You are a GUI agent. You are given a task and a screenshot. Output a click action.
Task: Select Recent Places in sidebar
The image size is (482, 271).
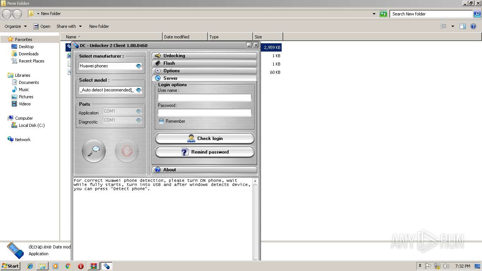(x=31, y=61)
